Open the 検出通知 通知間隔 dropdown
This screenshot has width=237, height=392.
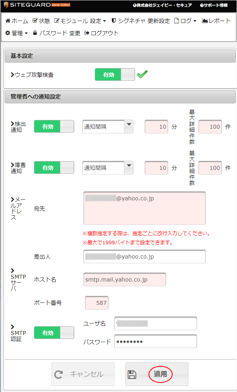pyautogui.click(x=108, y=126)
